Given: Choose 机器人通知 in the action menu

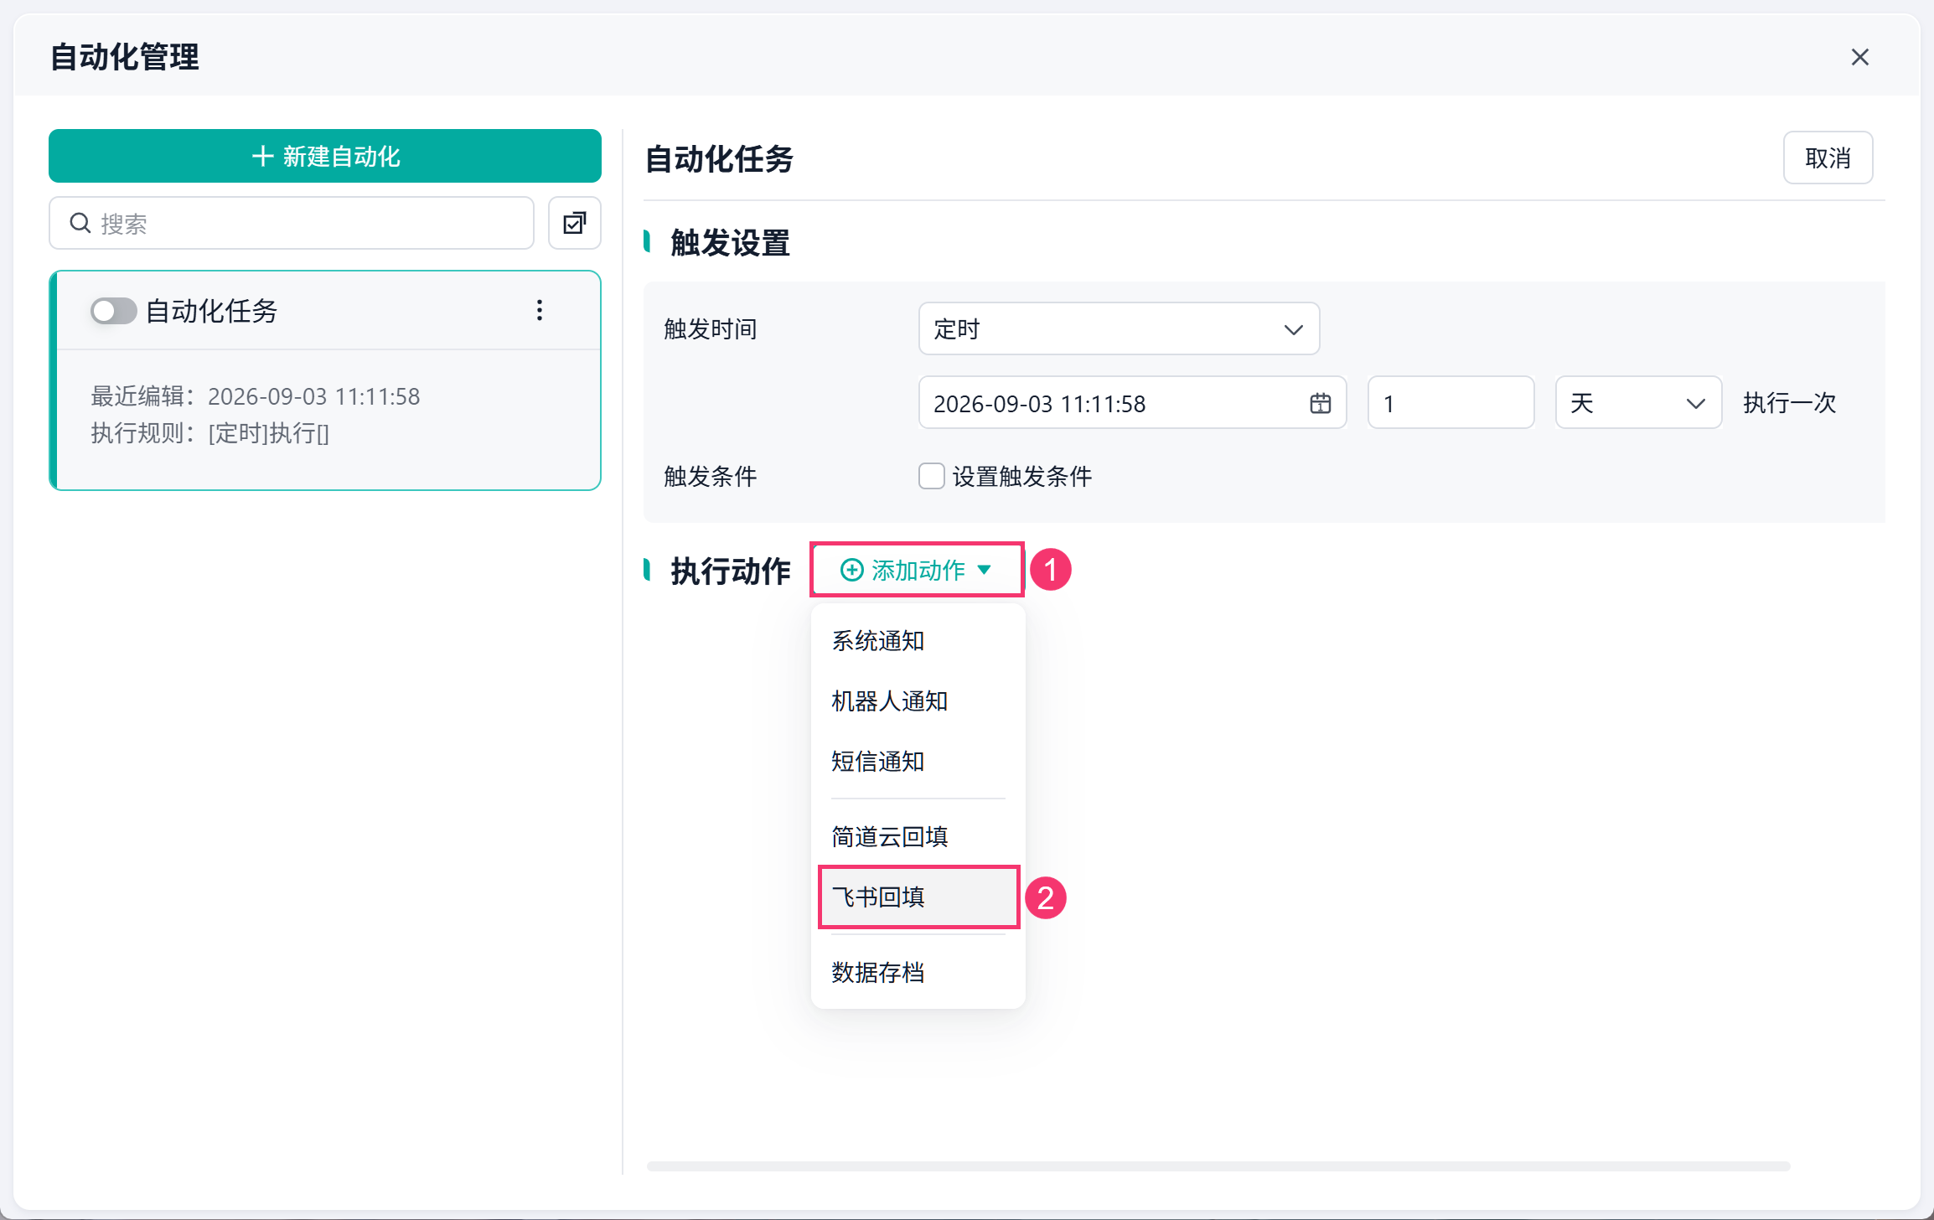Looking at the screenshot, I should (x=918, y=701).
